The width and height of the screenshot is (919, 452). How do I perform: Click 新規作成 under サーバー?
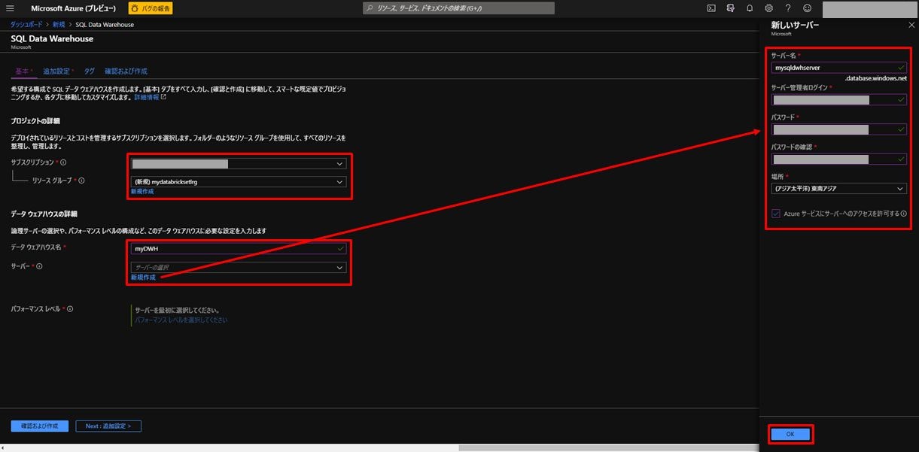pyautogui.click(x=143, y=278)
